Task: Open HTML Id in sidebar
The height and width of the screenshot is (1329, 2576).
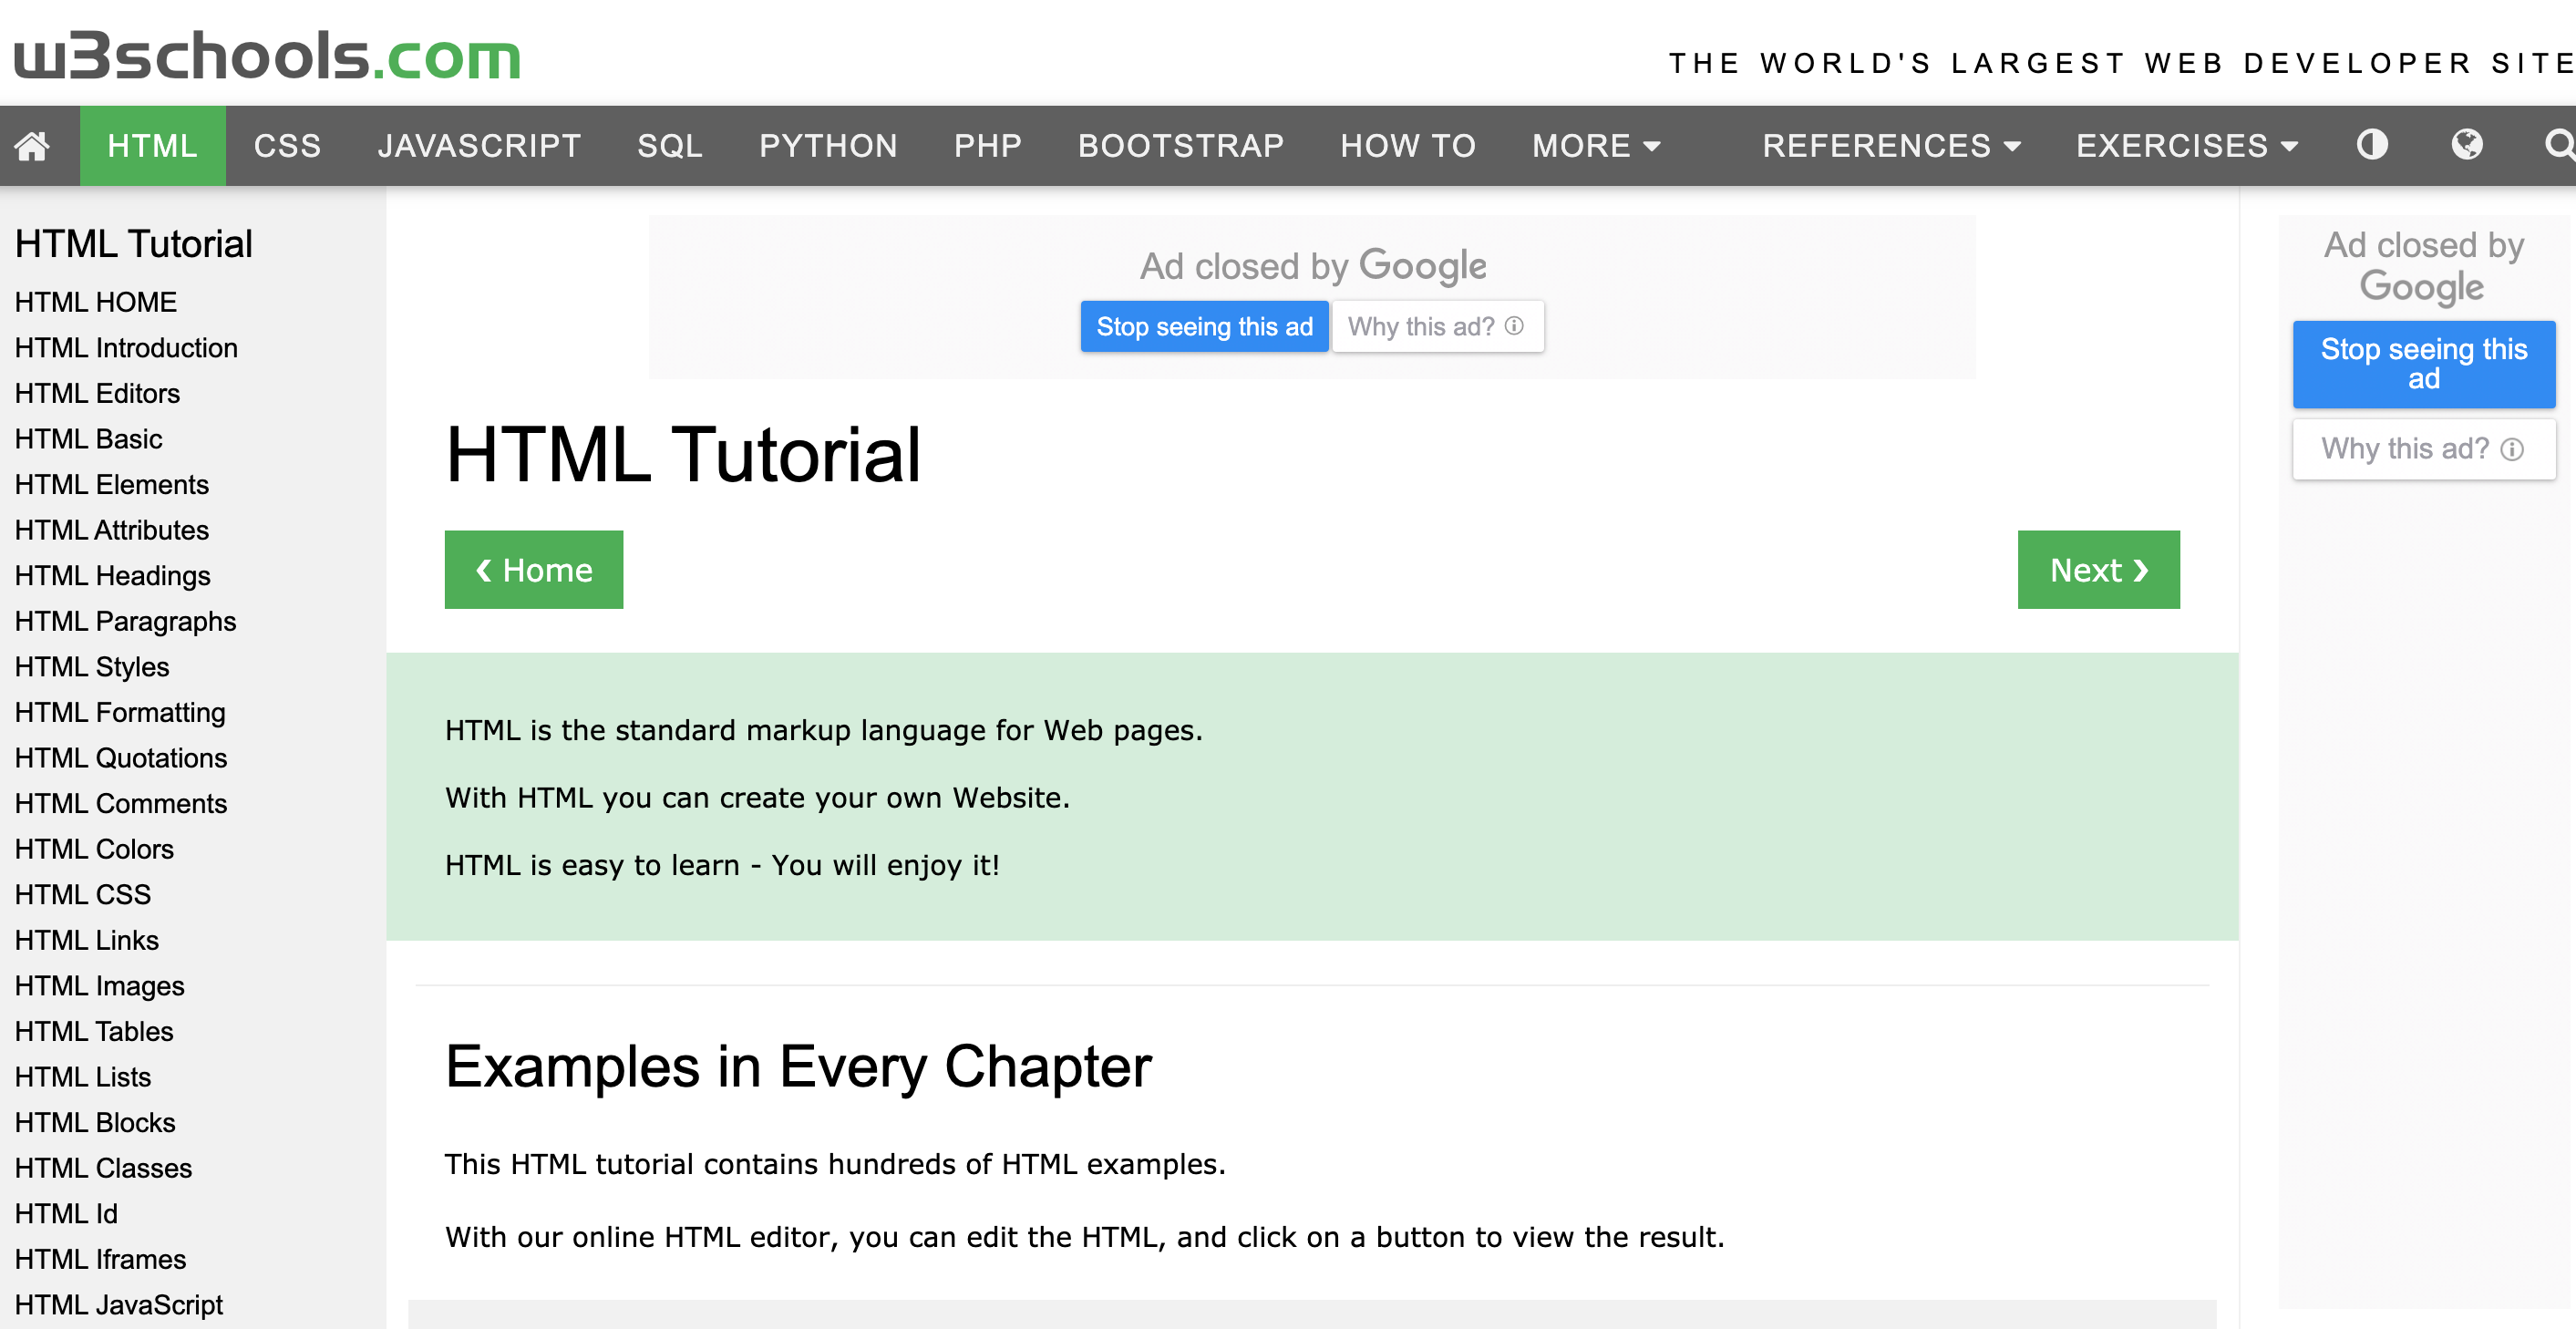Action: pos(66,1214)
